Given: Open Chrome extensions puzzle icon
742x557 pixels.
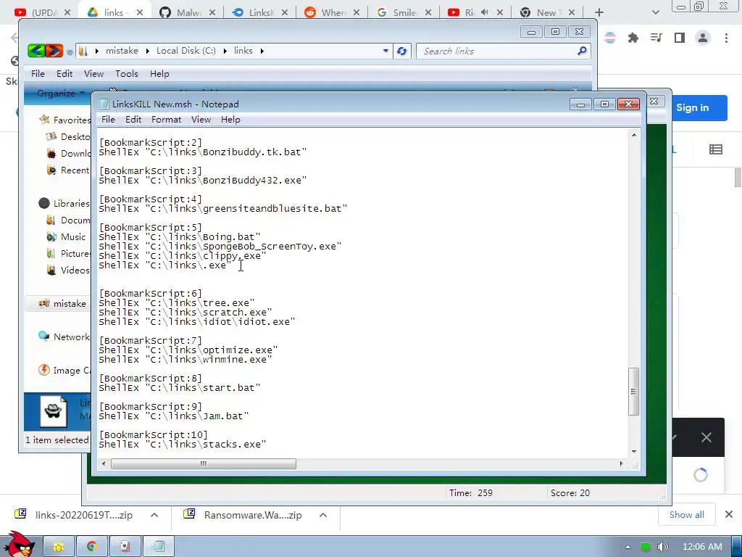Looking at the screenshot, I should click(x=633, y=38).
